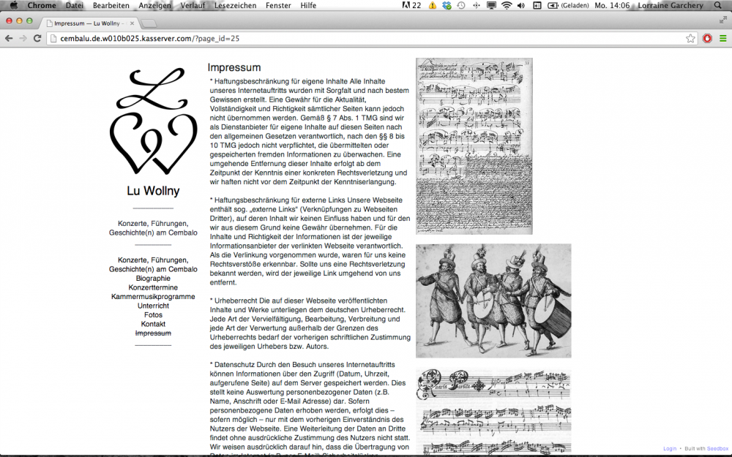The width and height of the screenshot is (732, 457).
Task: Click the drummers engraving image
Action: [x=493, y=301]
